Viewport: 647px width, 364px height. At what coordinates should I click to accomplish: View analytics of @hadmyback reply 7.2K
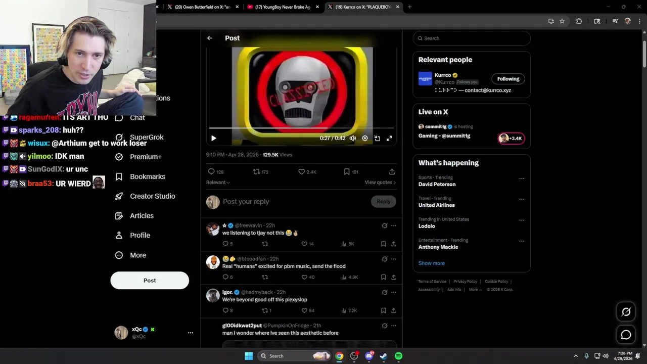349,310
